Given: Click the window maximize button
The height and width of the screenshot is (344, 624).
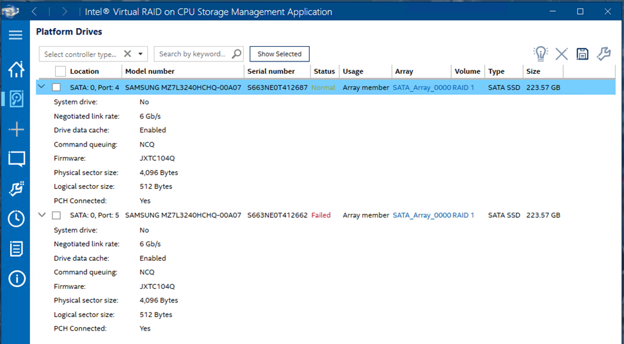Looking at the screenshot, I should pyautogui.click(x=580, y=12).
